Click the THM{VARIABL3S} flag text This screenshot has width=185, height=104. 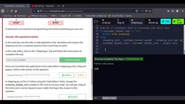pyautogui.click(x=134, y=59)
